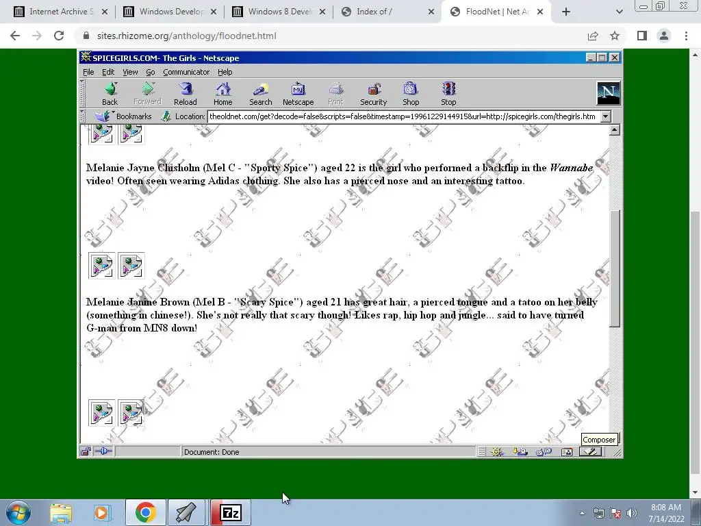The width and height of the screenshot is (701, 526).
Task: Click first broken image above Mel B paragraph
Action: [x=101, y=266]
